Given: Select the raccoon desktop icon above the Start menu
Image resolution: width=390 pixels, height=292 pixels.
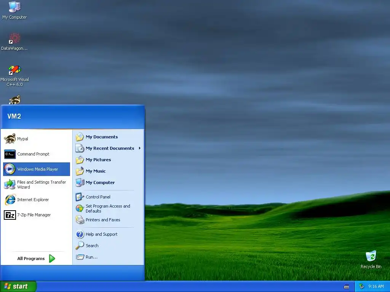Looking at the screenshot, I should pyautogui.click(x=15, y=100).
